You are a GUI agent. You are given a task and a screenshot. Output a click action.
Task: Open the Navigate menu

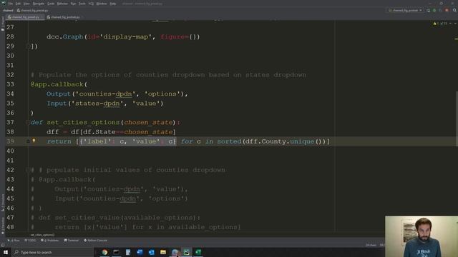[38, 4]
